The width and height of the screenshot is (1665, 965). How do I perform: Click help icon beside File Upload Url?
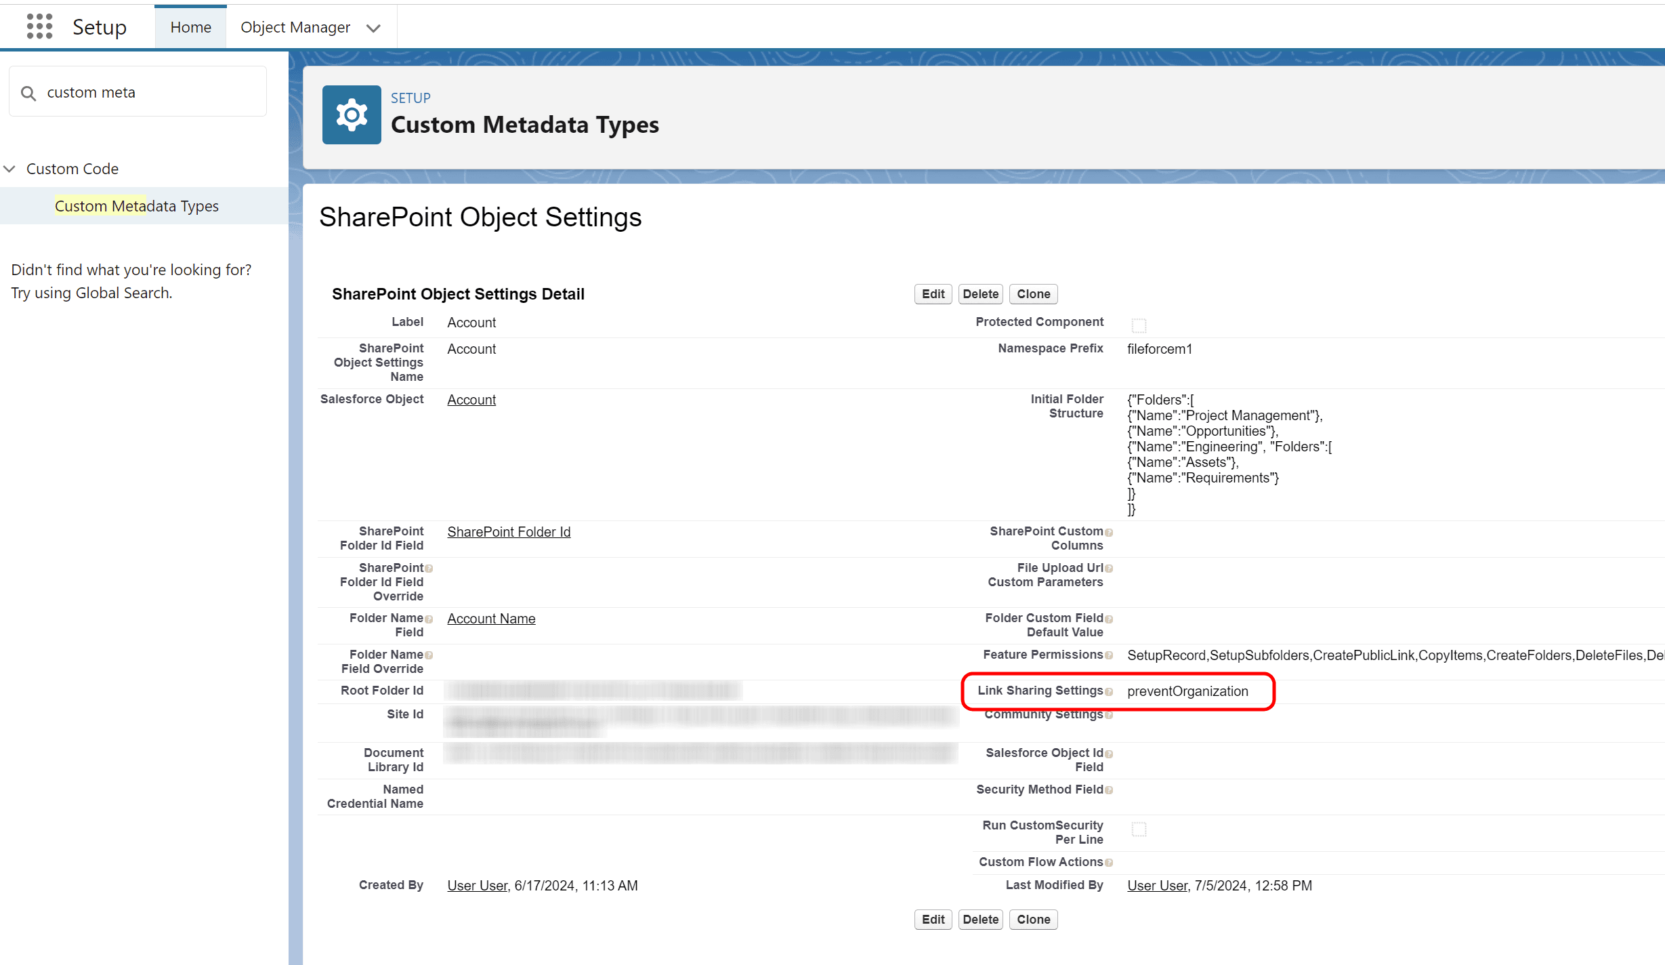pos(1110,568)
